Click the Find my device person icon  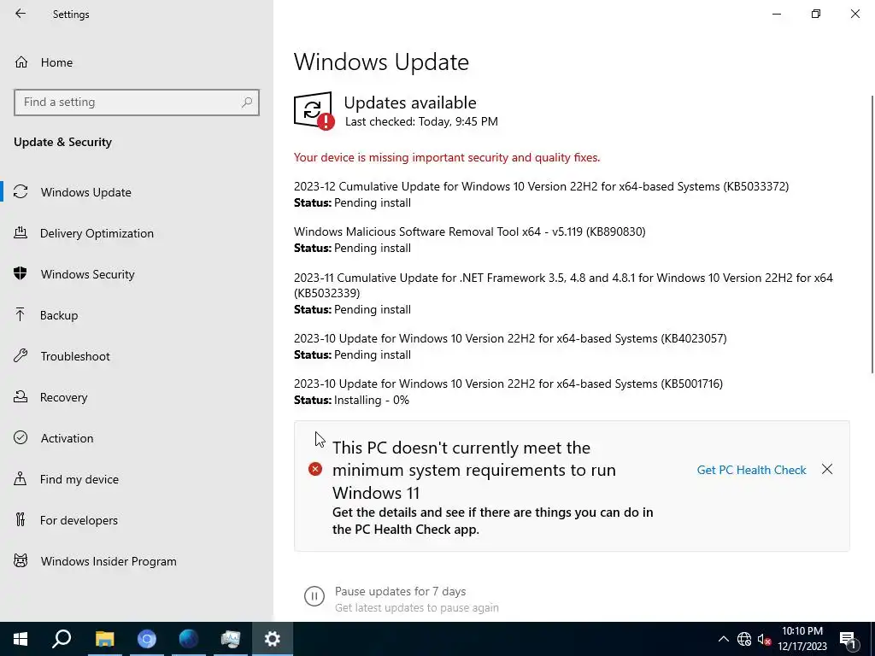tap(21, 478)
